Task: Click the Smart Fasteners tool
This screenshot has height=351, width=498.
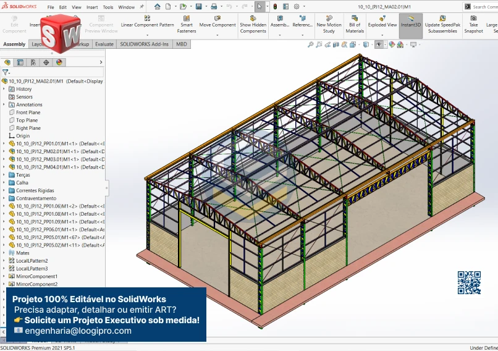Action: coord(187,24)
